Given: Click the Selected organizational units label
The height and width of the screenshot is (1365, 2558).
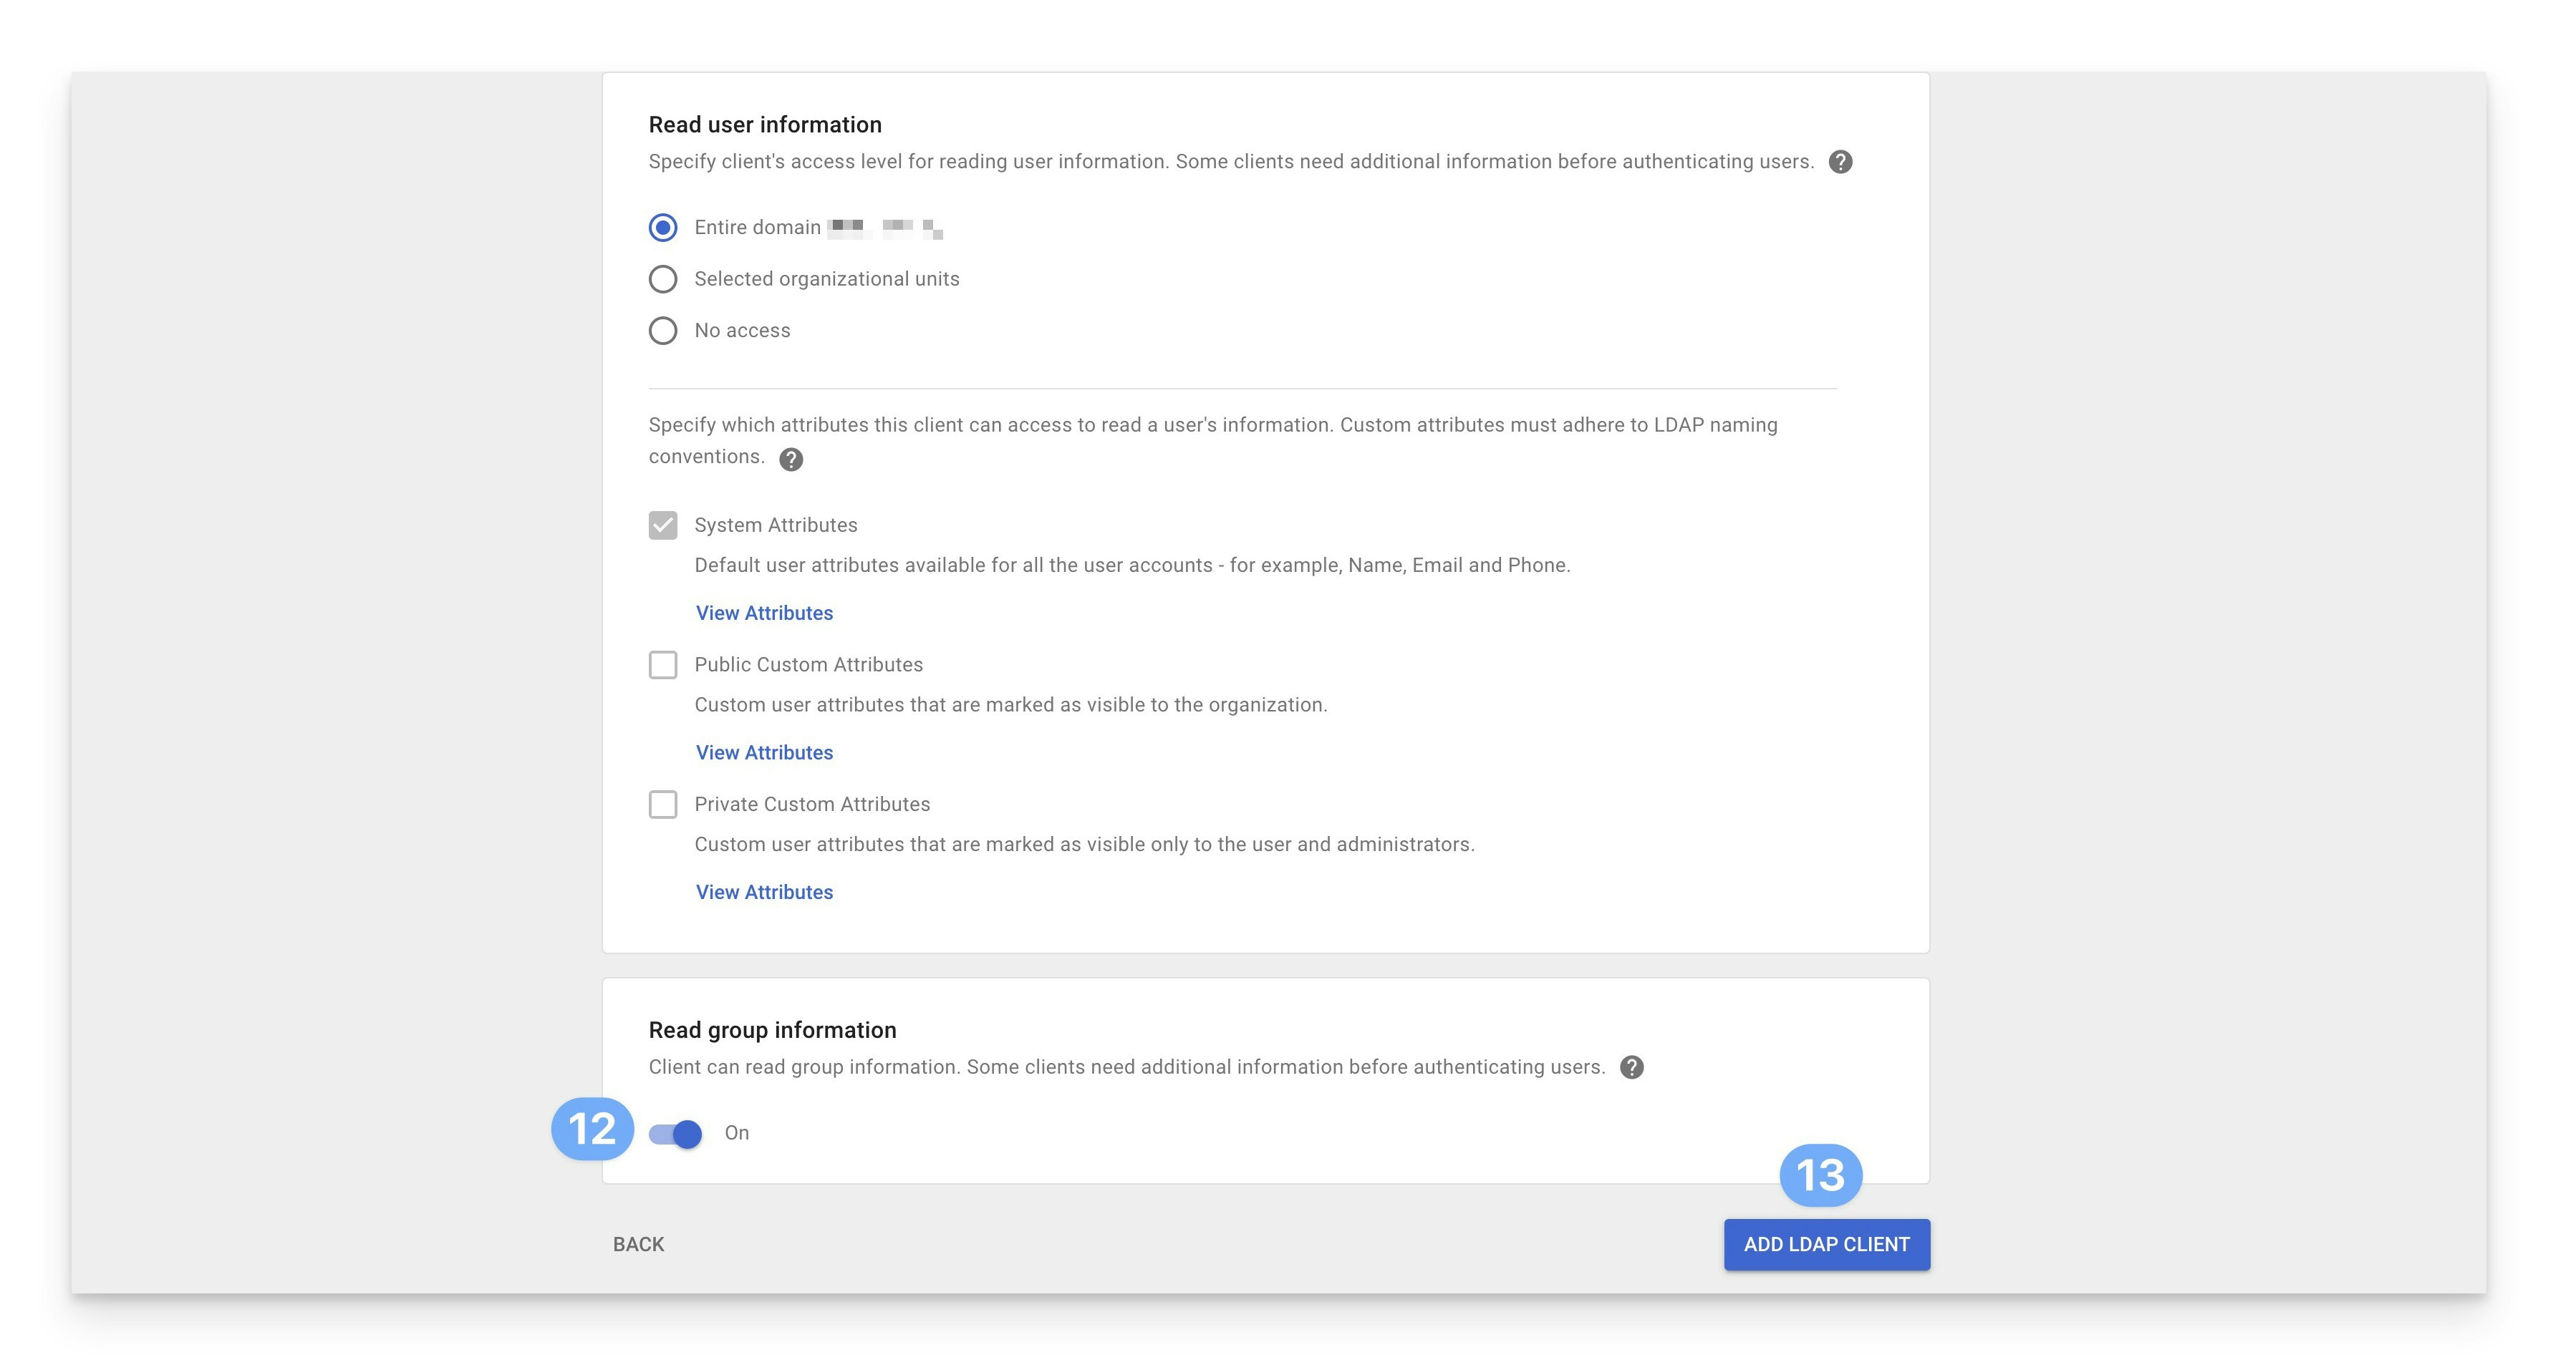Looking at the screenshot, I should pyautogui.click(x=826, y=279).
